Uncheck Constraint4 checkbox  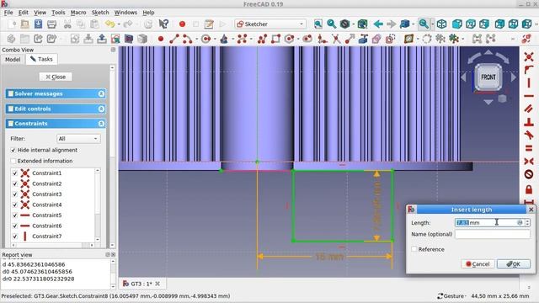tap(15, 205)
